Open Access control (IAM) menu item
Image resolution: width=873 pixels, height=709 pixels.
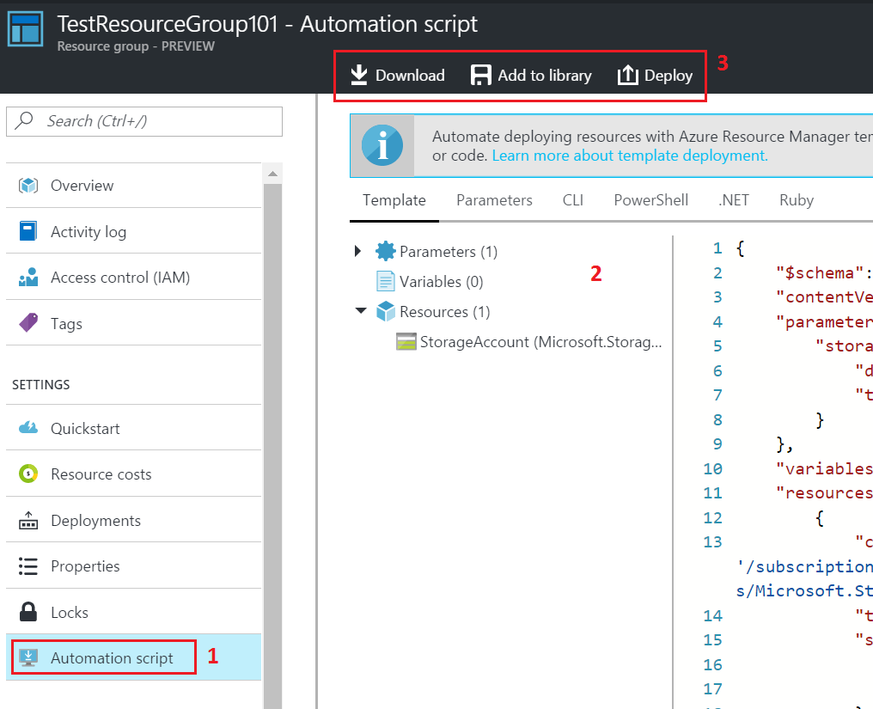tap(134, 278)
